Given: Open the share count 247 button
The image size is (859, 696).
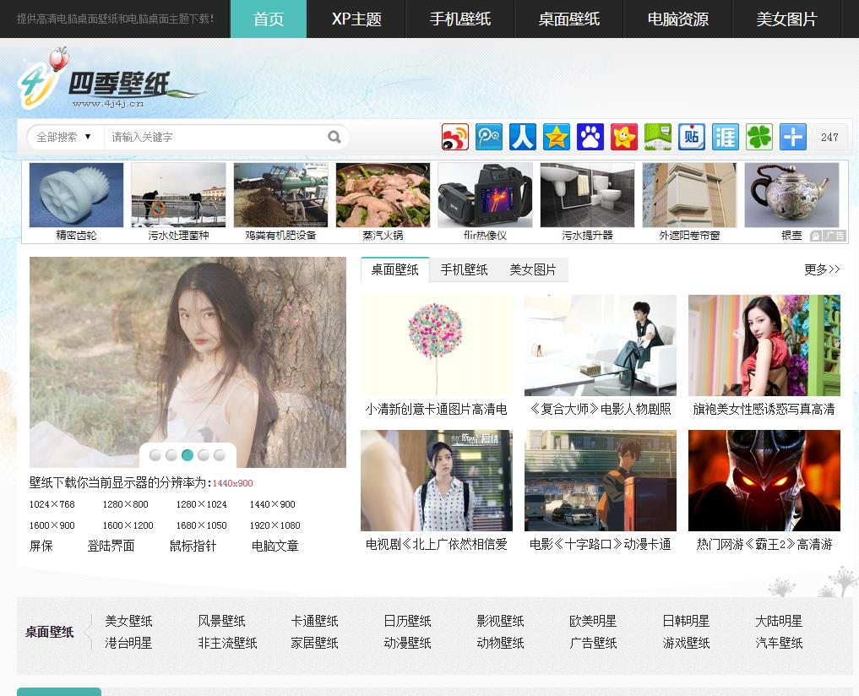Looking at the screenshot, I should click(x=829, y=137).
